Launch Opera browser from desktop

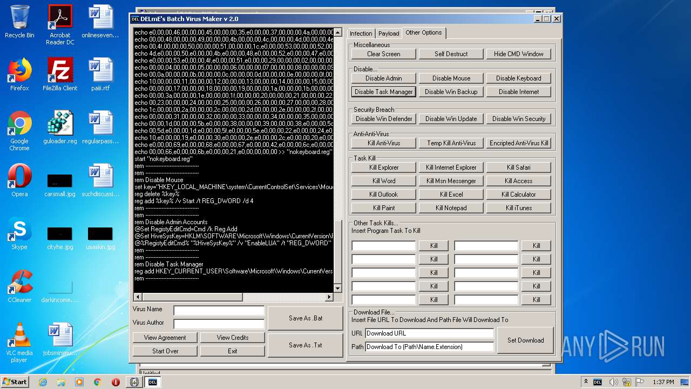click(19, 180)
